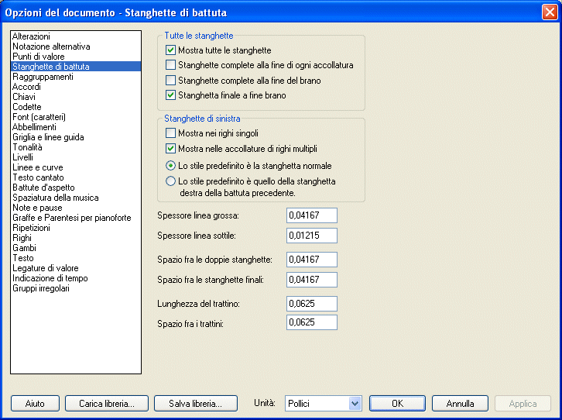Viewport: 562px width, 420px height.
Task: Select Alterazioni in the category list
Action: coord(76,36)
